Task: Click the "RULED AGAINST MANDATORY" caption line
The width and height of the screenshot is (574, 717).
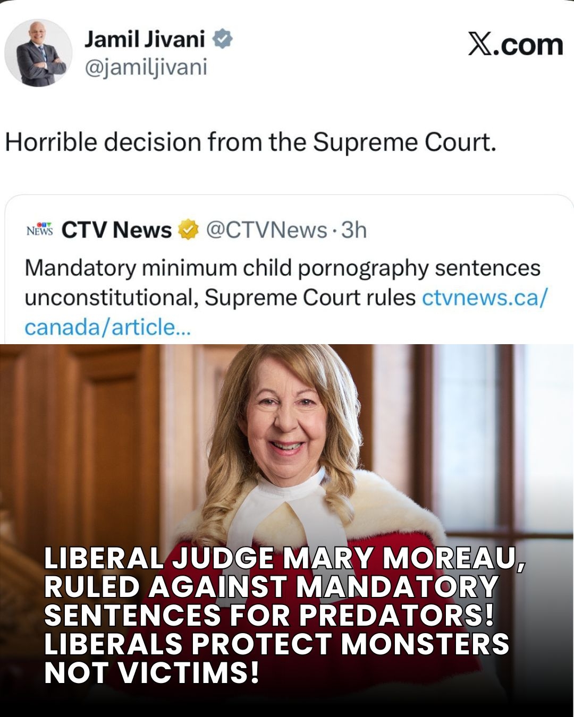Action: [x=271, y=587]
